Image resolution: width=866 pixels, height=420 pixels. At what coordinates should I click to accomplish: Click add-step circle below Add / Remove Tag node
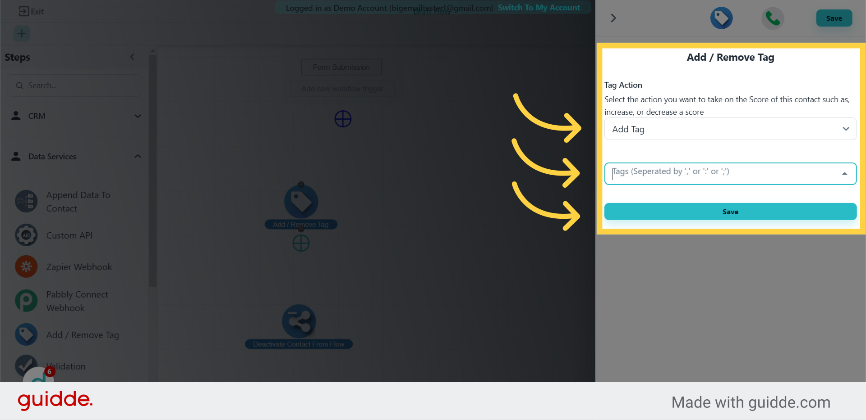point(301,244)
